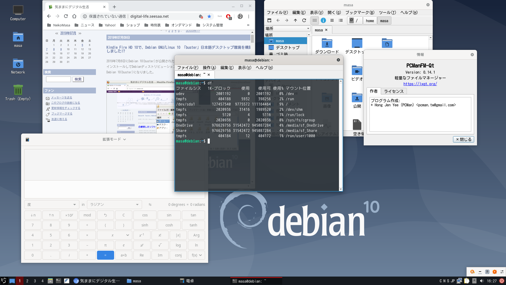Reload the folder in masa file manager
Image resolution: width=506 pixels, height=285 pixels.
click(x=304, y=21)
